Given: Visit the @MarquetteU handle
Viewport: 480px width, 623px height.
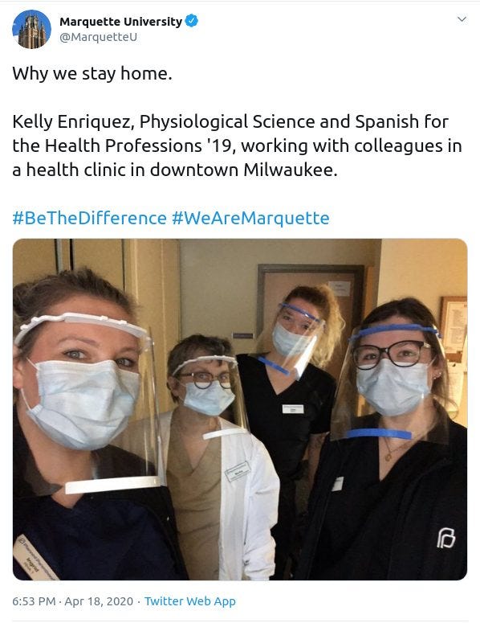Looking at the screenshot, I should tap(99, 37).
